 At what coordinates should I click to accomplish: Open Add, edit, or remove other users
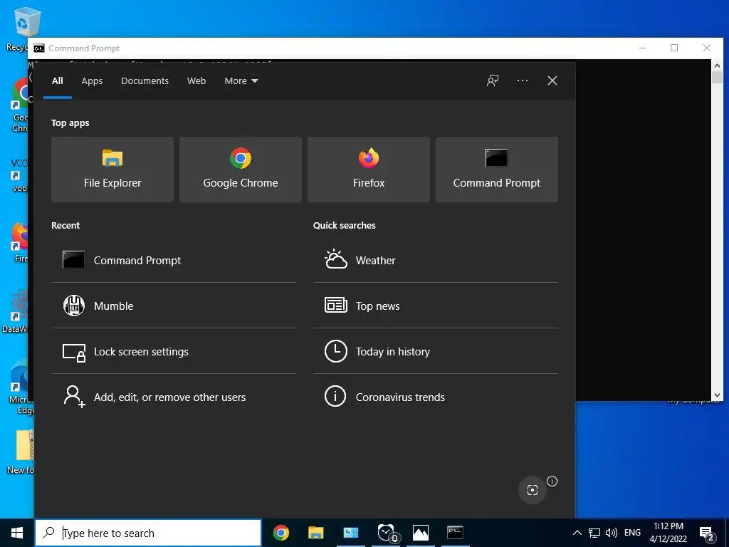[174, 397]
